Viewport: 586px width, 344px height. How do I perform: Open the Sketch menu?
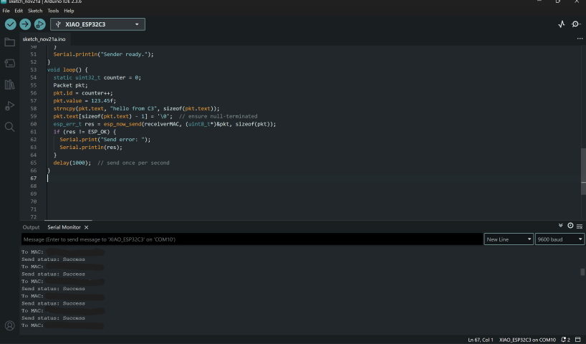pyautogui.click(x=36, y=11)
